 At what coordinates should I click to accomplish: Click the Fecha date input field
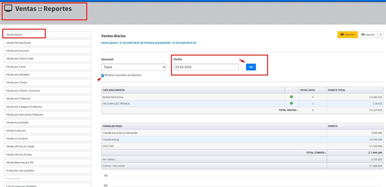coord(206,67)
